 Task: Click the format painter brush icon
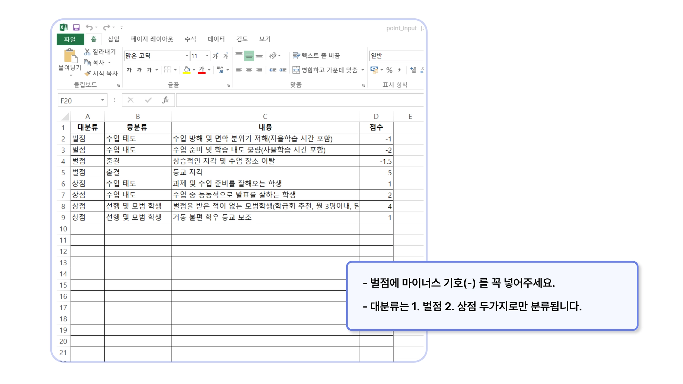click(x=88, y=73)
